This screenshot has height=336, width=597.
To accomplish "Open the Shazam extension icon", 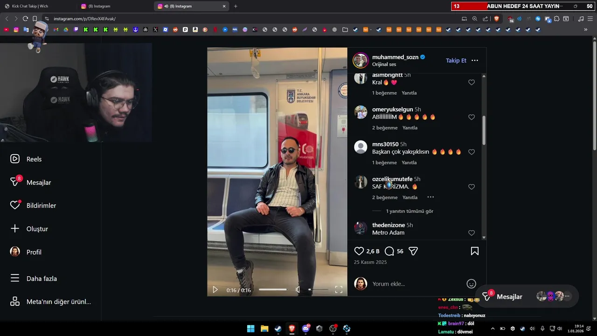I will (x=538, y=19).
